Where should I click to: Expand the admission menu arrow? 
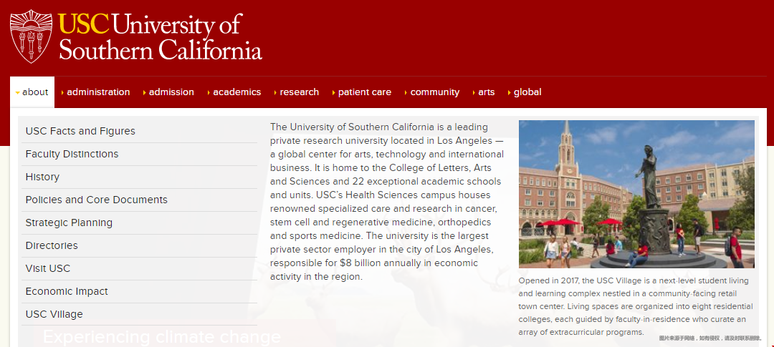tap(144, 92)
